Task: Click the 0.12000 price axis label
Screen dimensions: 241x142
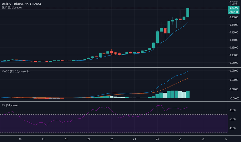Action: coord(234,48)
